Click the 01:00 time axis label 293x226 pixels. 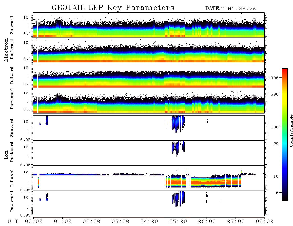click(63, 222)
